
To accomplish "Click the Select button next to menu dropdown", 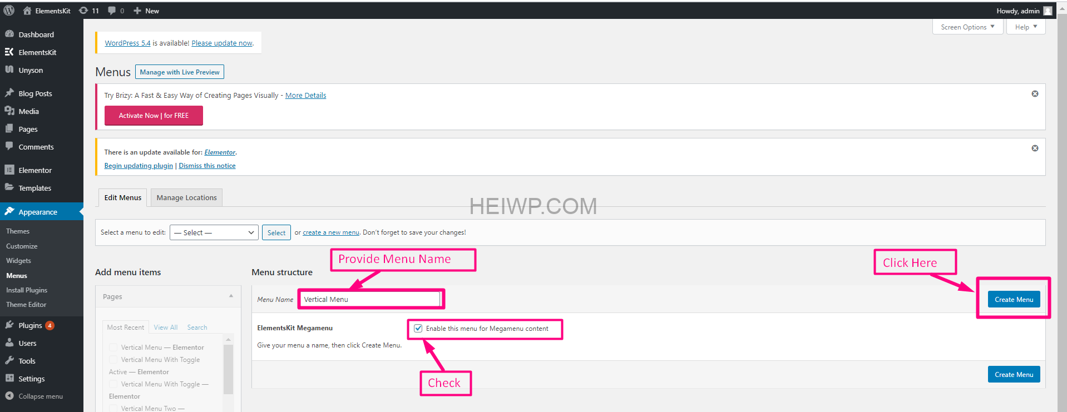I will click(276, 232).
